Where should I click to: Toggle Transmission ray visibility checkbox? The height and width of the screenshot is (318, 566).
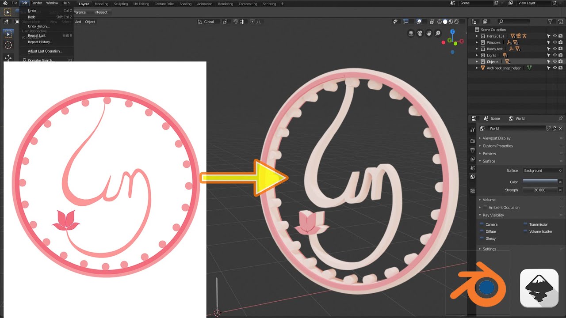coord(525,224)
